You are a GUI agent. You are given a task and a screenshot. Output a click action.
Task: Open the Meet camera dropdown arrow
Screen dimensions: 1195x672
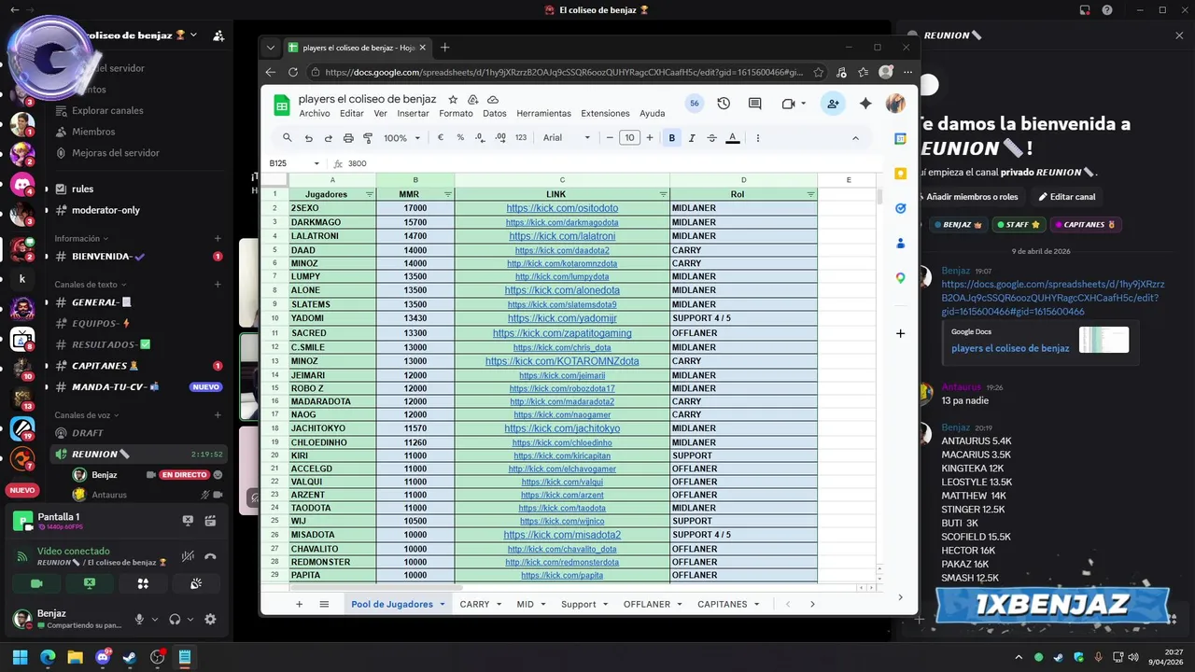point(803,104)
